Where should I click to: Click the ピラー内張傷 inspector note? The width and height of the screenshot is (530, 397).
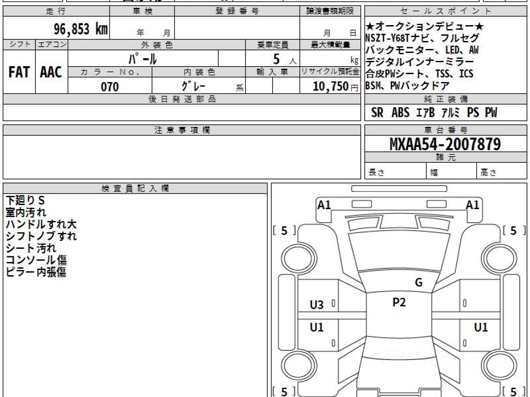[36, 272]
